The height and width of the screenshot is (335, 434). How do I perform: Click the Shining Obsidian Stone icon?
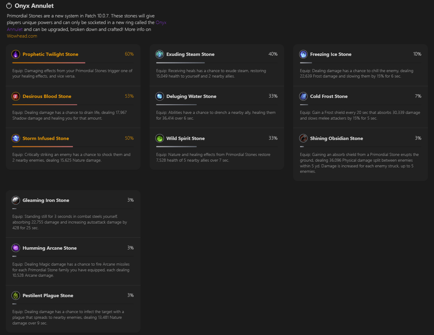click(x=303, y=138)
